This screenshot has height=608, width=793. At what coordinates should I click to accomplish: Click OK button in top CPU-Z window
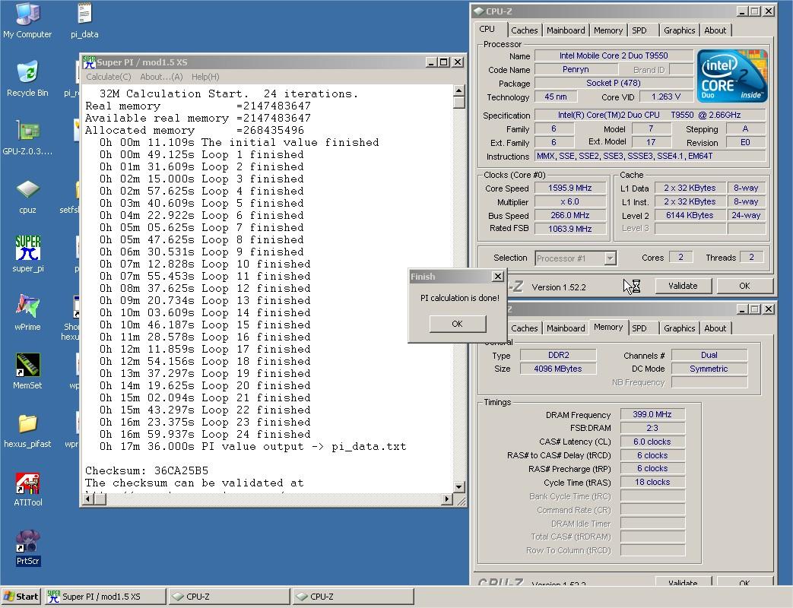tap(744, 286)
